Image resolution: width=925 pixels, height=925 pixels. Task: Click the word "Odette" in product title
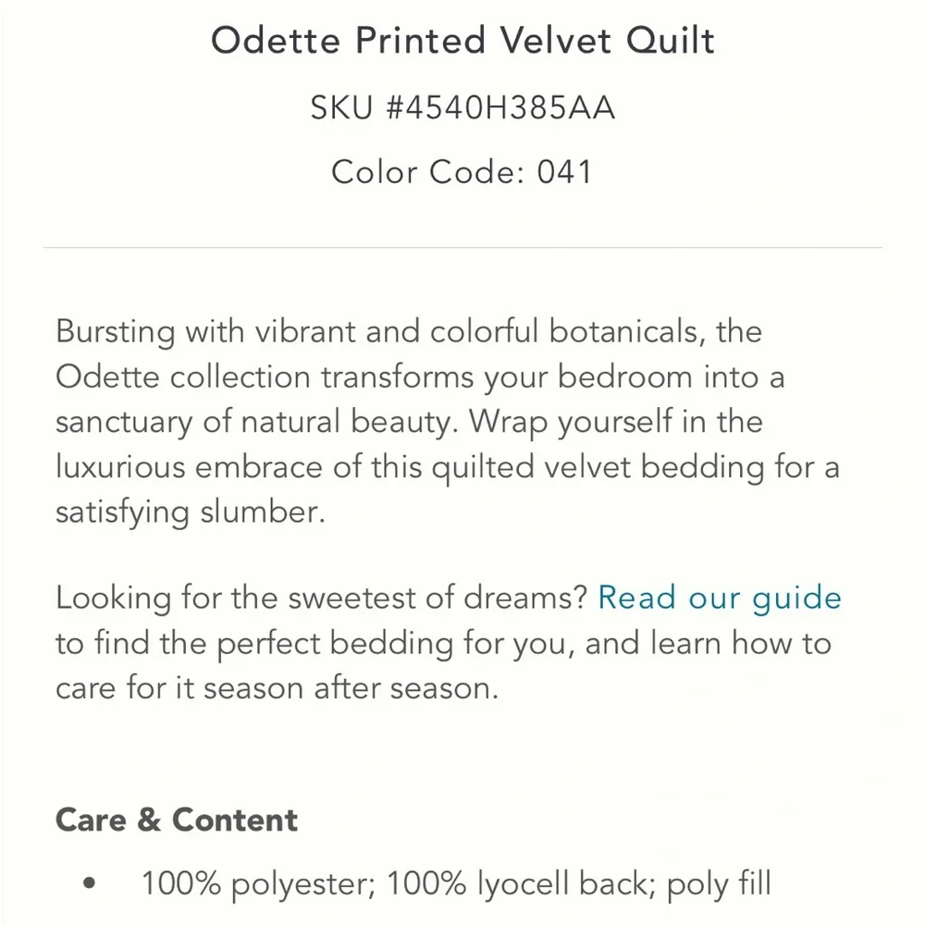pyautogui.click(x=276, y=41)
